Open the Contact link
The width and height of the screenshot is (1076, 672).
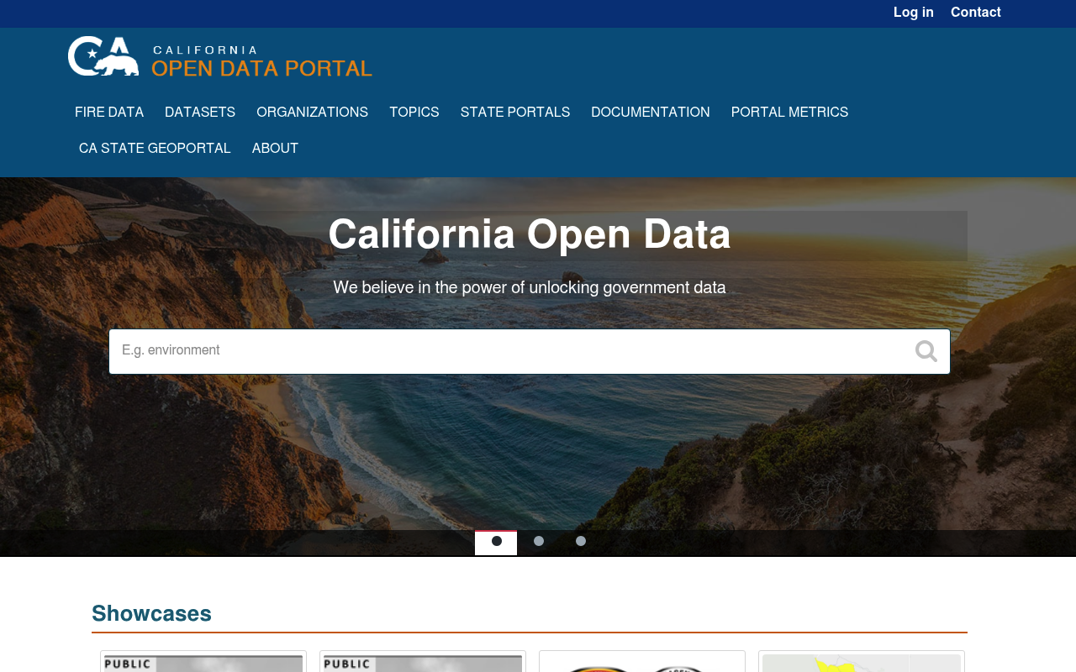tap(975, 13)
